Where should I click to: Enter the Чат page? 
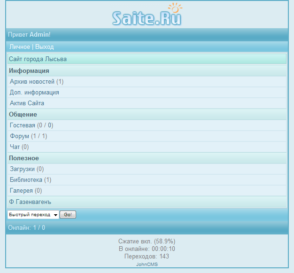click(15, 147)
